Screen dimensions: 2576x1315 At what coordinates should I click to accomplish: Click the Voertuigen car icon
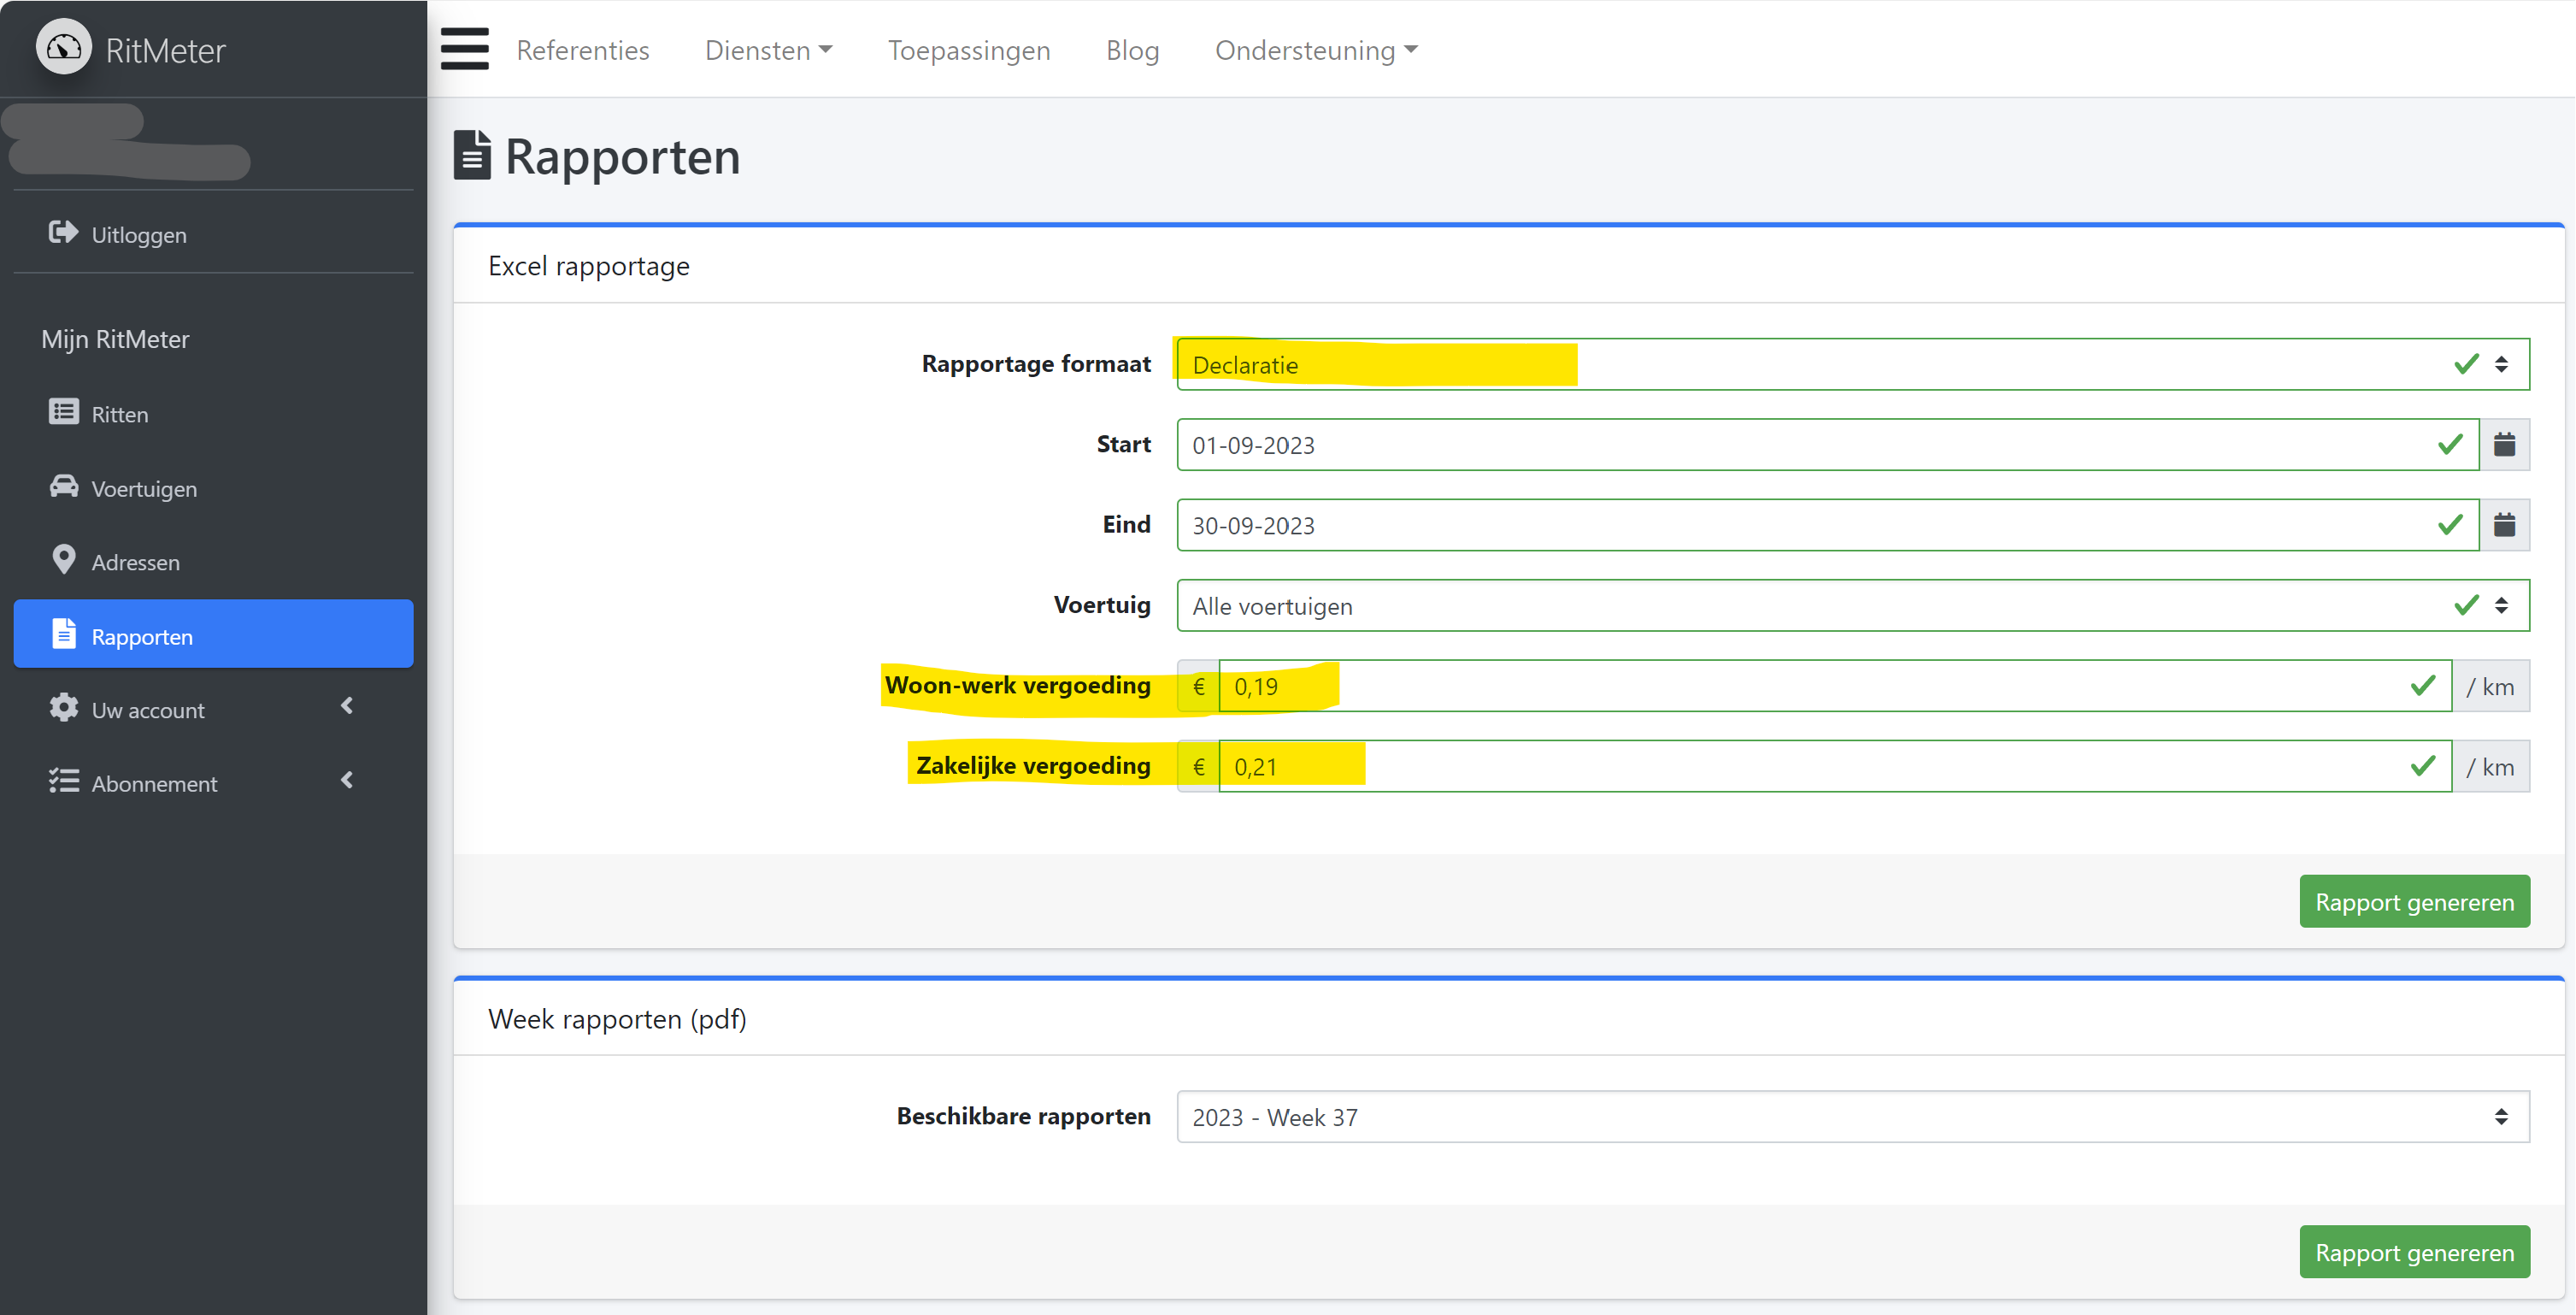(x=64, y=486)
